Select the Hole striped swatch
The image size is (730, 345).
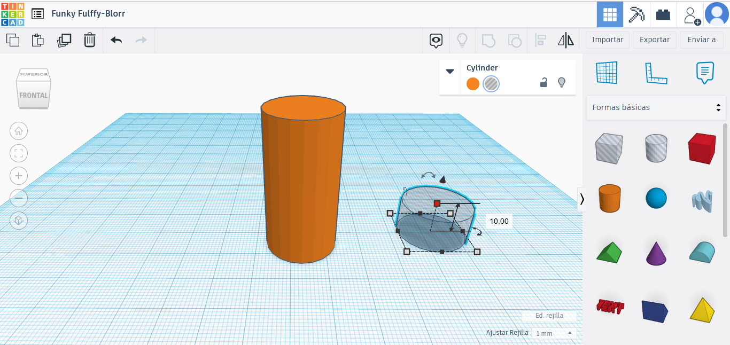[491, 84]
